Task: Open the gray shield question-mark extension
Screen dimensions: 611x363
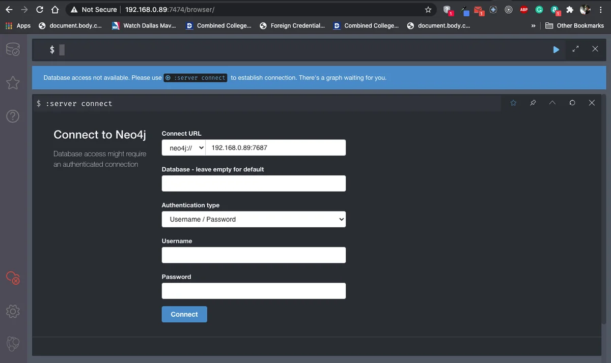Action: click(x=447, y=10)
